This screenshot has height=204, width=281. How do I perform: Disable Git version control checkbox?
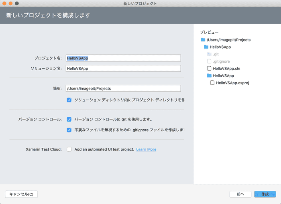pos(69,119)
